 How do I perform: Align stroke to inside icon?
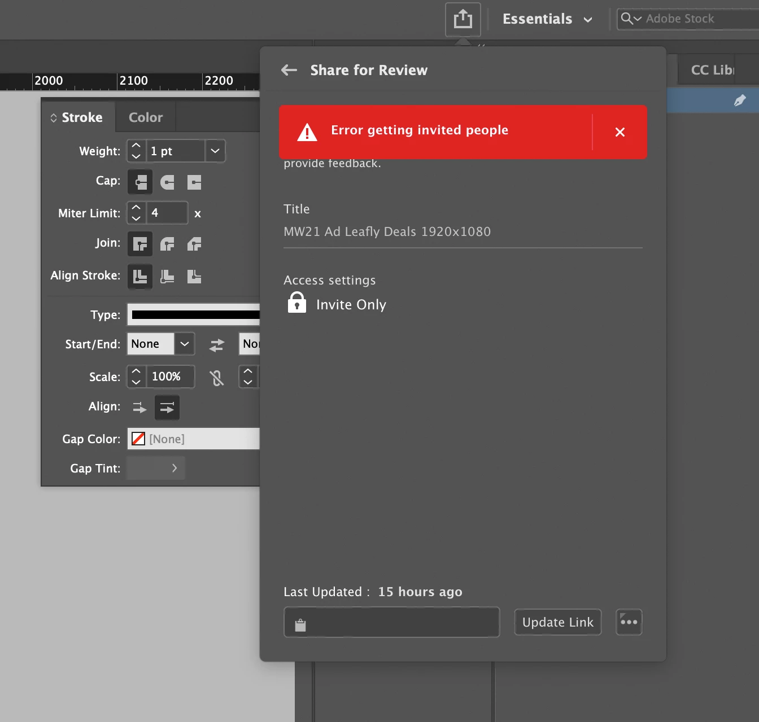[167, 277]
